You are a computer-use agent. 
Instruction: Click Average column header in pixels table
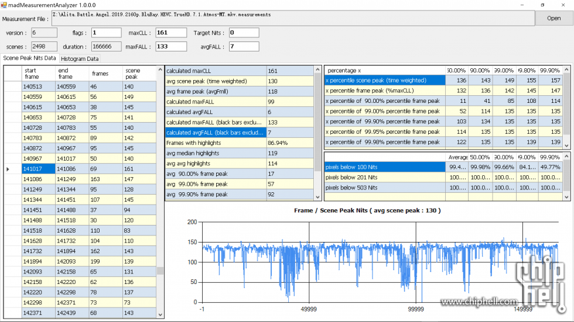click(457, 157)
